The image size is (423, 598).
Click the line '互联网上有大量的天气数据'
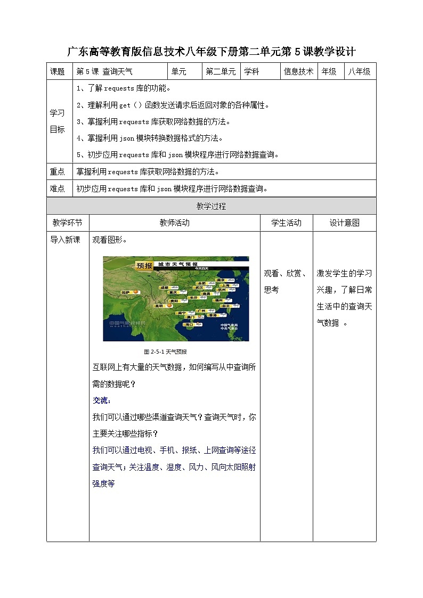[174, 367]
